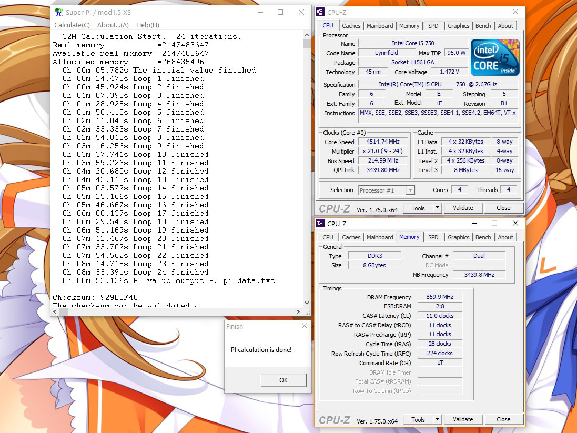577x433 pixels.
Task: Minimize the lower CPU-Z window
Action: [474, 223]
